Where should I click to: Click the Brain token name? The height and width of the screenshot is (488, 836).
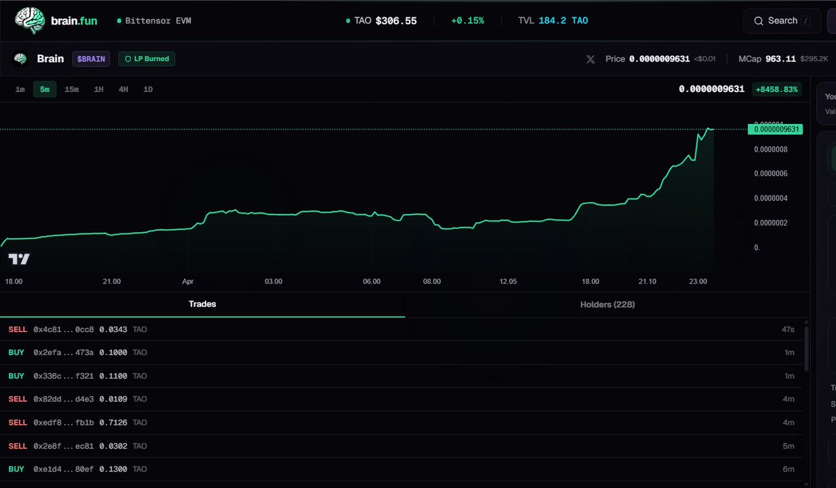coord(50,59)
